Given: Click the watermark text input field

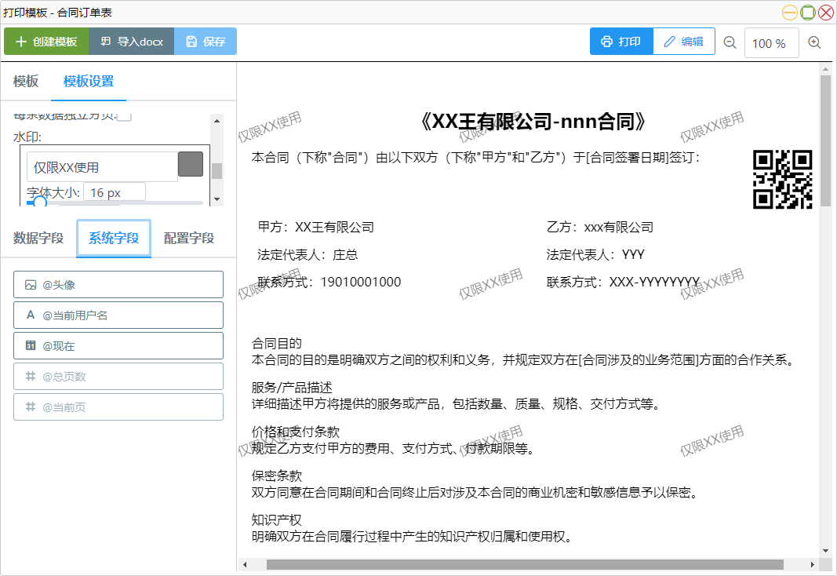Looking at the screenshot, I should coord(102,167).
